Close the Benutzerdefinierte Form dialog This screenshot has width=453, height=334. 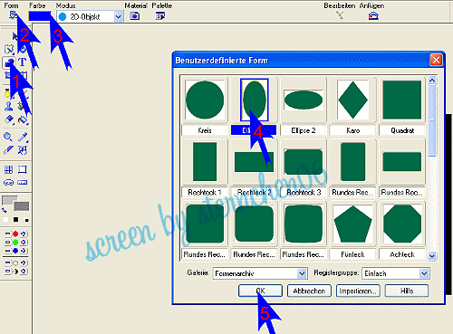436,60
